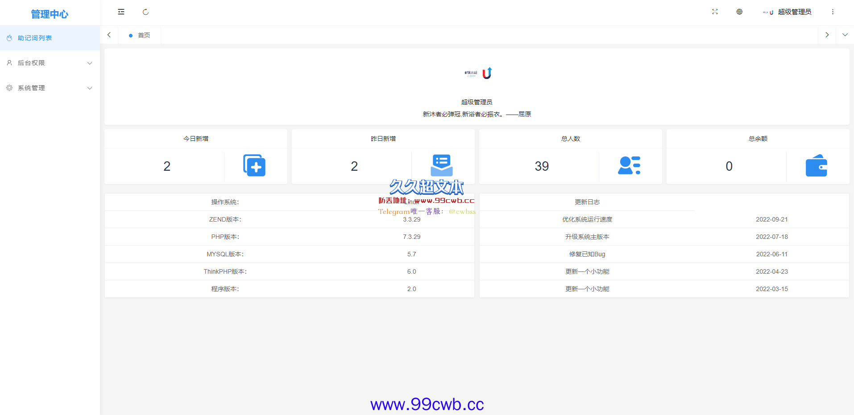854x415 pixels.
Task: Click the ZEND版本: row label
Action: tap(225, 219)
